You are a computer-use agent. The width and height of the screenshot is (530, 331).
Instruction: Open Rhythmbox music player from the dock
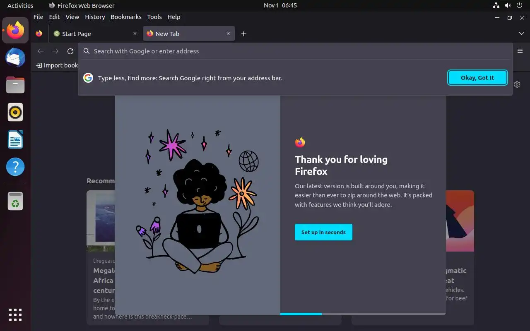[x=15, y=112]
